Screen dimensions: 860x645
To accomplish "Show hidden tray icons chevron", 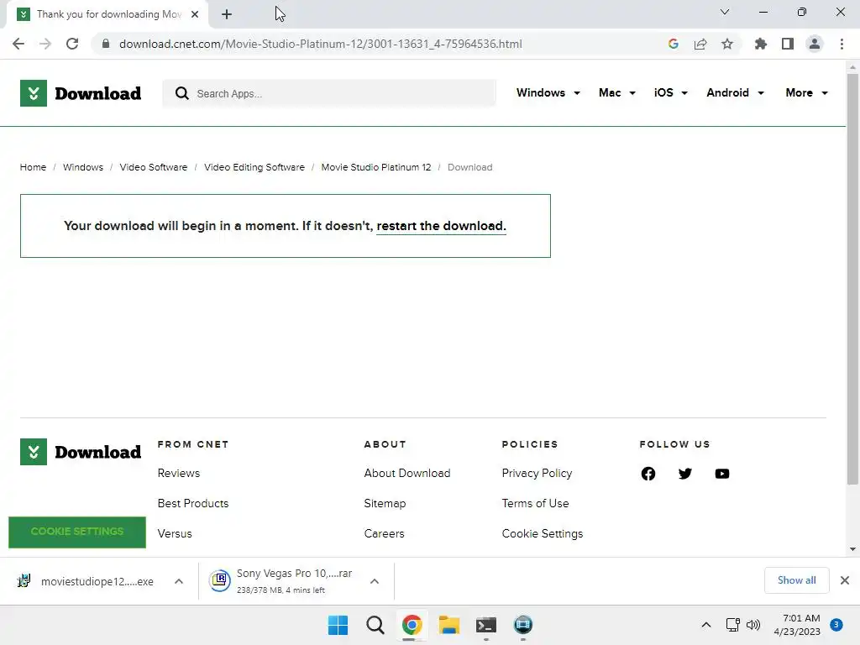I will pyautogui.click(x=706, y=625).
